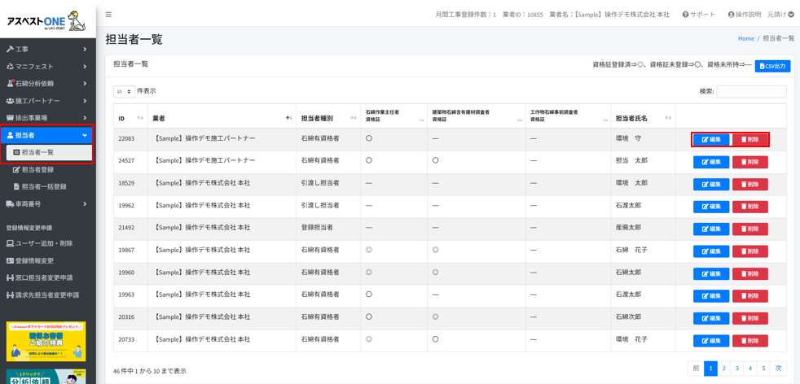The height and width of the screenshot is (384, 800).
Task: Open 操作説明 in the top bar
Action: (744, 15)
